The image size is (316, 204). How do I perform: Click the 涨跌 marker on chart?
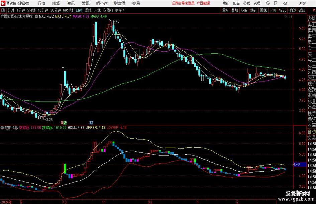pyautogui.click(x=64, y=122)
